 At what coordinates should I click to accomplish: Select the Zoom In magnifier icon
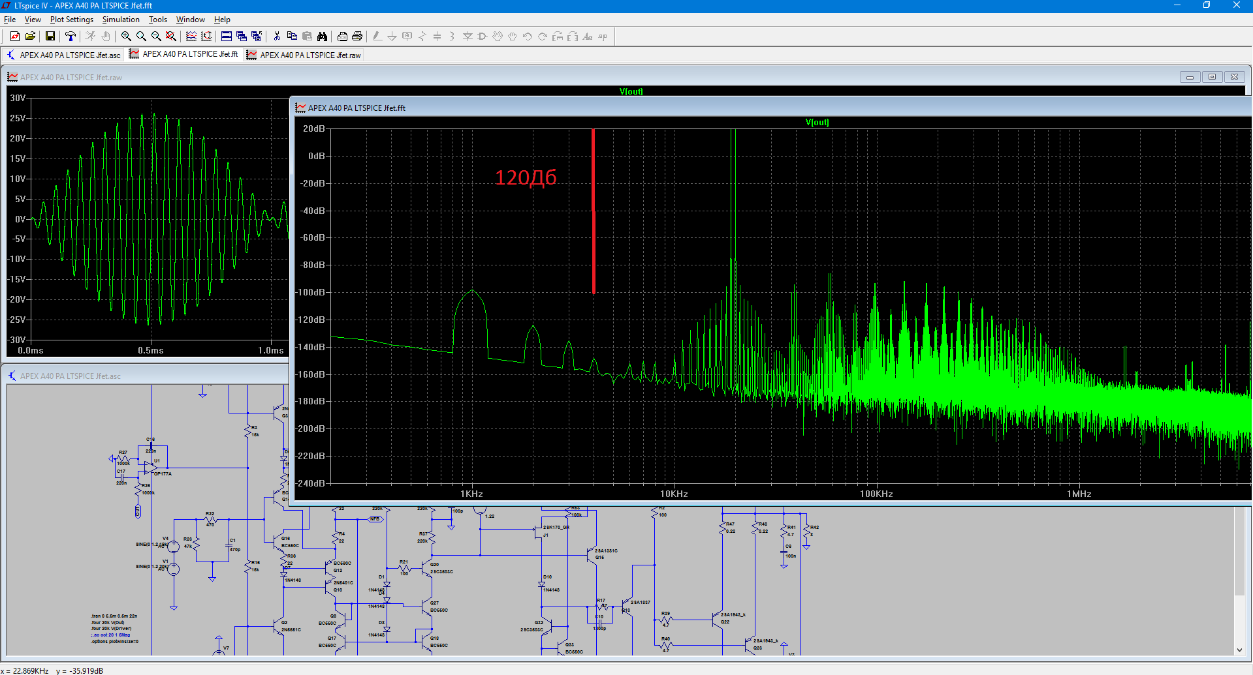pyautogui.click(x=126, y=37)
